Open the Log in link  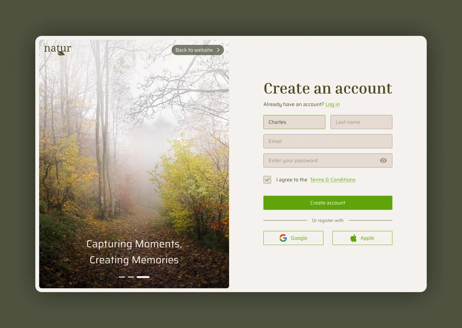[332, 104]
